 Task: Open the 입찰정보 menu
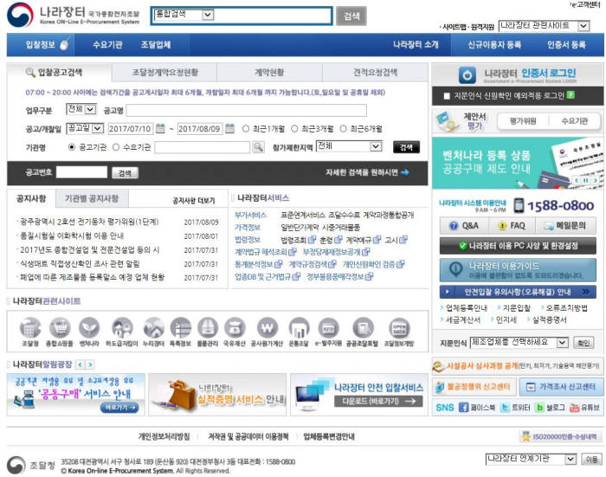[41, 44]
